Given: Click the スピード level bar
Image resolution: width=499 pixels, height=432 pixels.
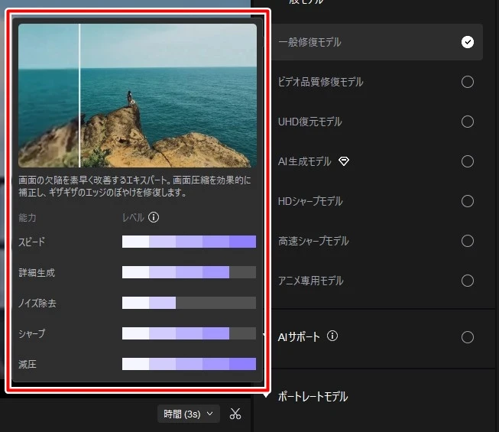Looking at the screenshot, I should (x=189, y=242).
